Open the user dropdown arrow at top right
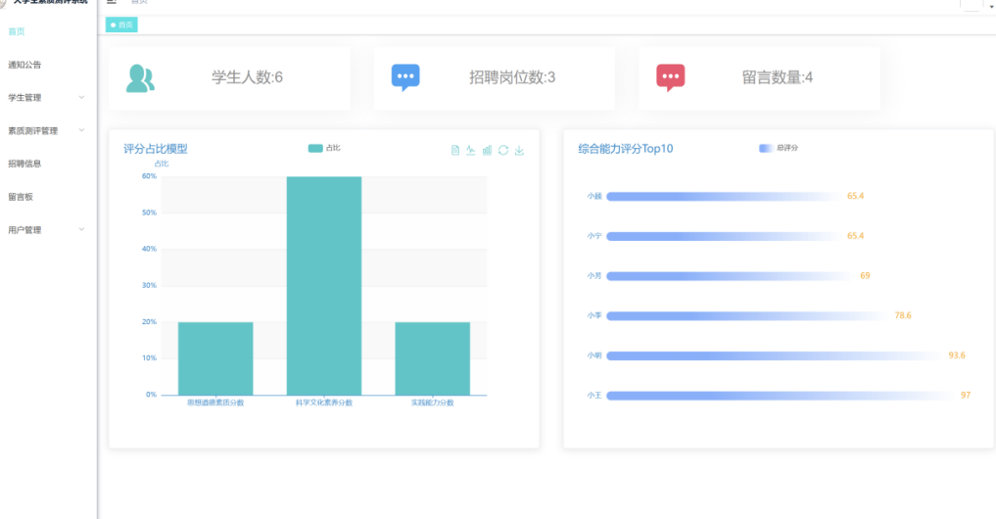 (x=991, y=6)
